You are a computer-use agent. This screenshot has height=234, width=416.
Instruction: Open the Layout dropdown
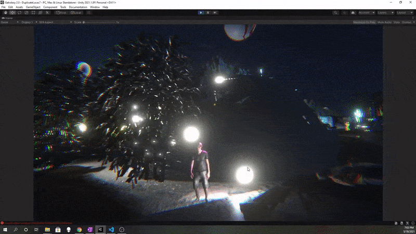click(405, 12)
